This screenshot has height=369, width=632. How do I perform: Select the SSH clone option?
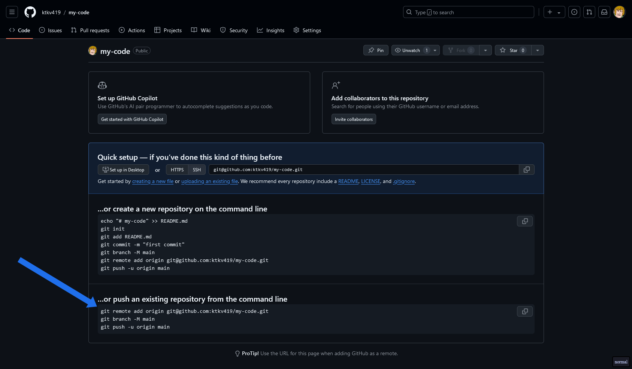click(197, 170)
